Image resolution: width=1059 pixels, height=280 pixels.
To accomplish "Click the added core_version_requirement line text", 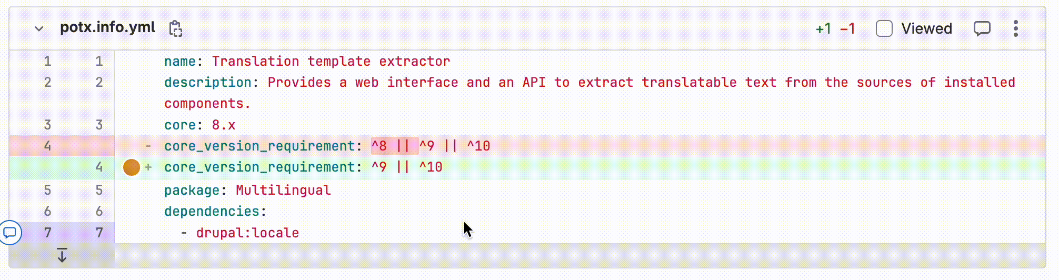I will pos(303,167).
